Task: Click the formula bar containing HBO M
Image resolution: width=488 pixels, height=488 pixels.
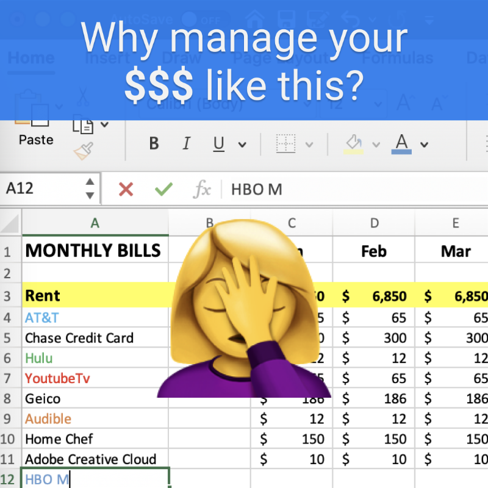Action: [355, 190]
